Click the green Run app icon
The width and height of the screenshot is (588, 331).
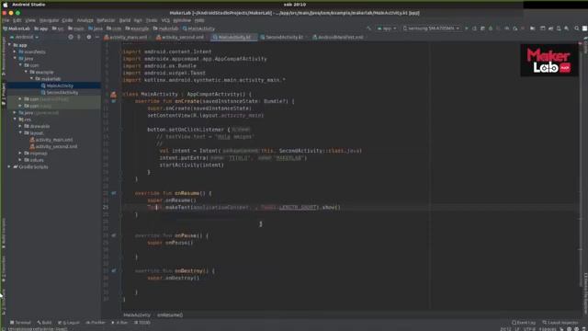[467, 29]
